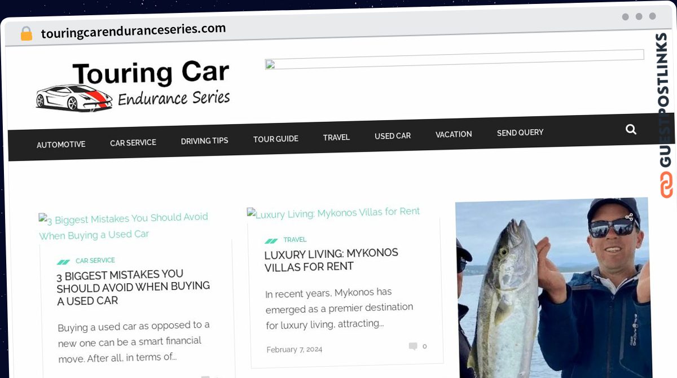The height and width of the screenshot is (378, 677).
Task: Open the Vacation menu item
Action: point(454,134)
